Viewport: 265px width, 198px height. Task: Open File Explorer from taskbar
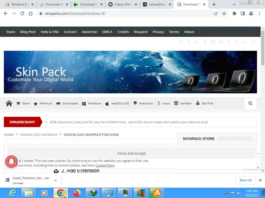coord(29,193)
